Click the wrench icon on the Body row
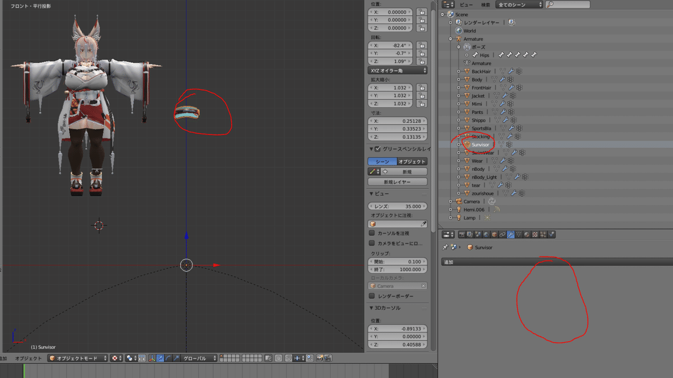673x378 pixels. tap(503, 80)
